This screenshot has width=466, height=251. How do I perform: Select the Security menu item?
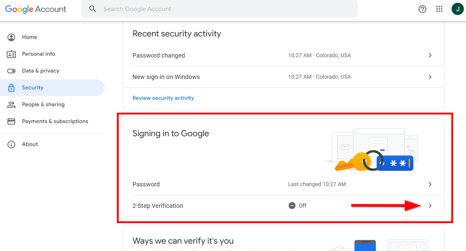[x=33, y=88]
